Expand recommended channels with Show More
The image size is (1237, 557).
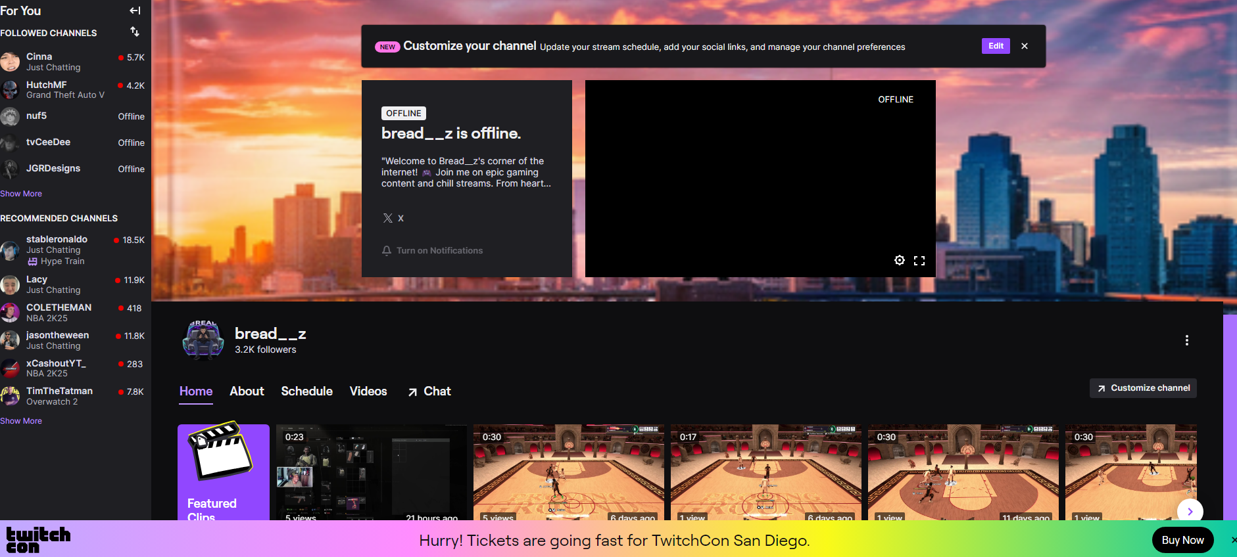pos(21,421)
